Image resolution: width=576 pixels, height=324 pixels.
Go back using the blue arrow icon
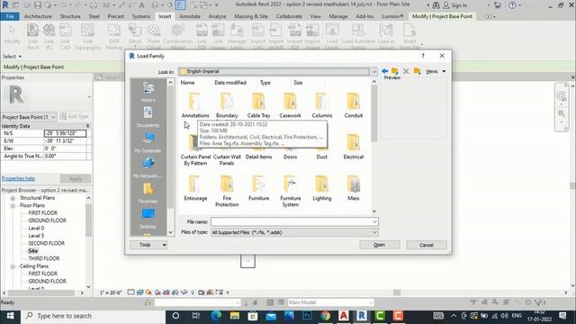(384, 71)
